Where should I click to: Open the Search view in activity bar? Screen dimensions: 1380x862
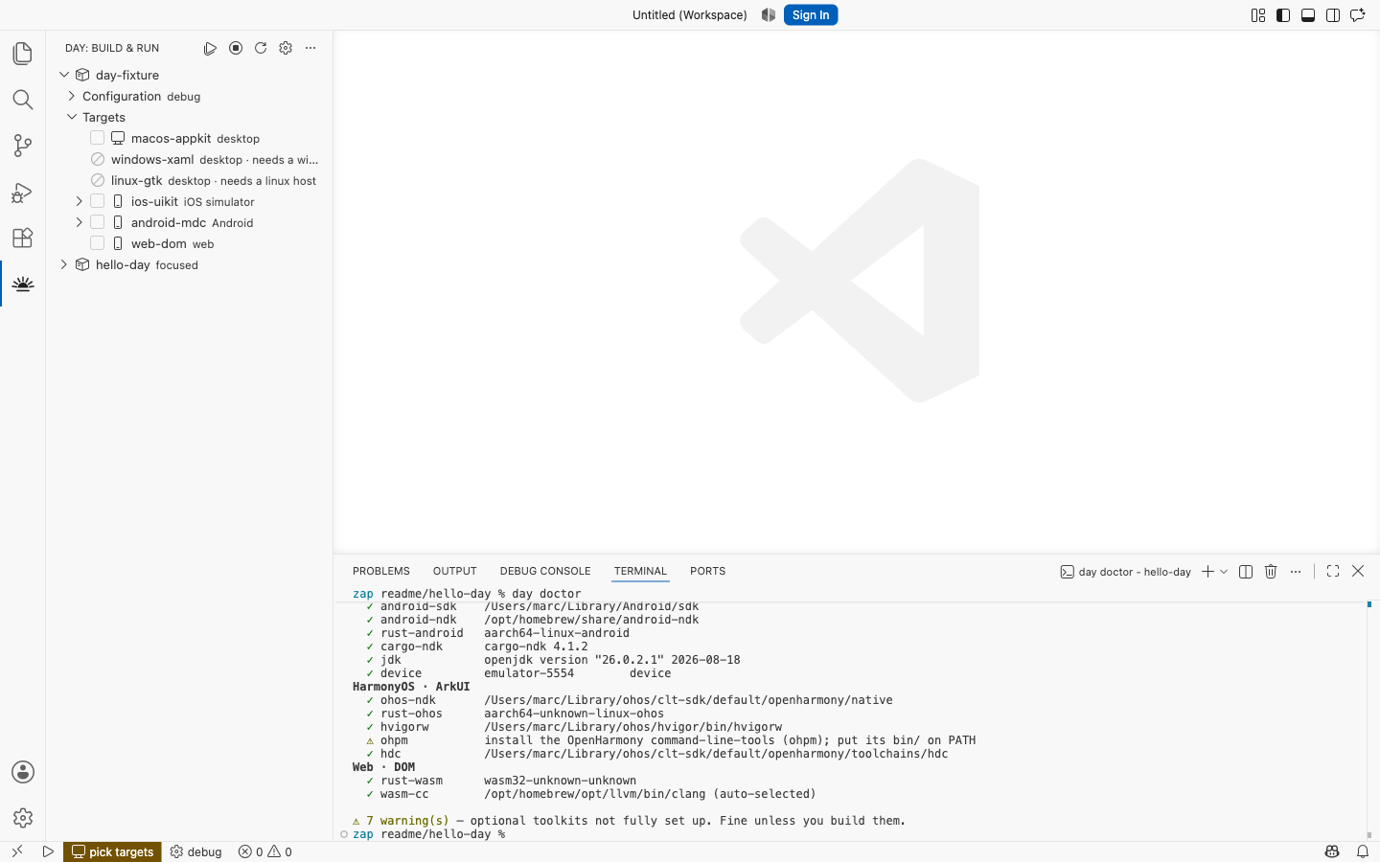coord(23,100)
